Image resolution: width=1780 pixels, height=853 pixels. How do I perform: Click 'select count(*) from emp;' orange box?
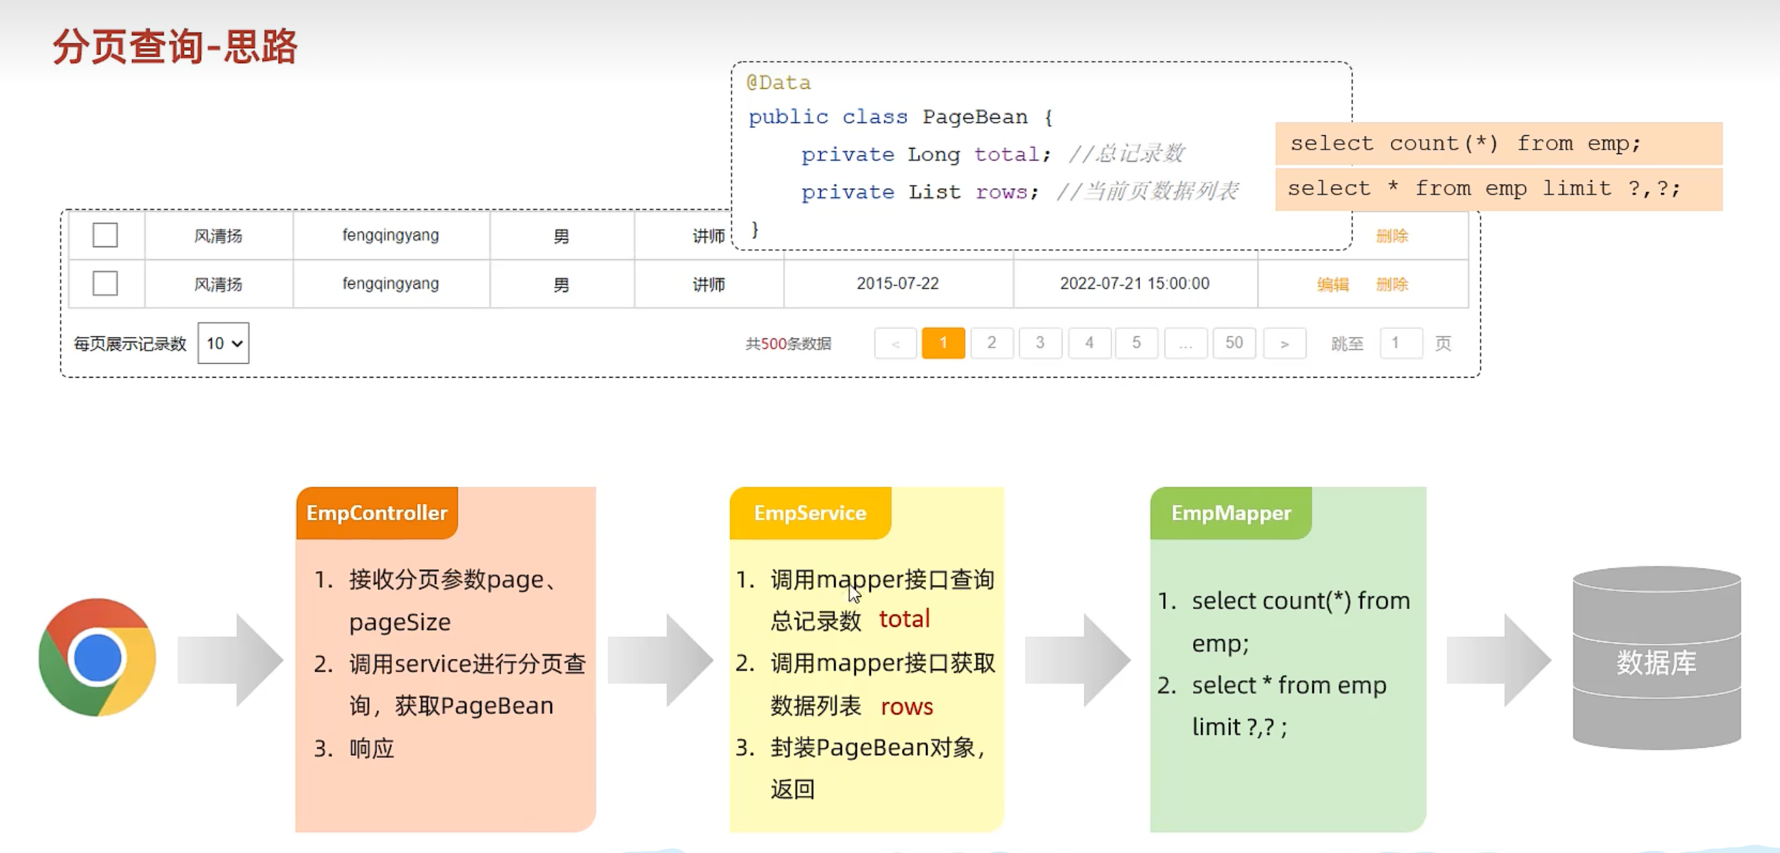1498,144
